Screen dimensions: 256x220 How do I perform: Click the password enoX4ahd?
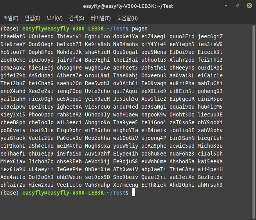click(x=13, y=91)
